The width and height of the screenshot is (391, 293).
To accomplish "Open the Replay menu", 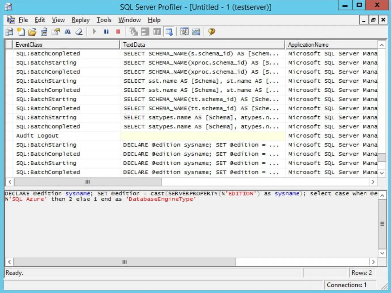I will 80,20.
